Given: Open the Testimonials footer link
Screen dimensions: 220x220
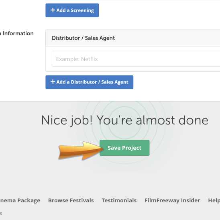Looking at the screenshot, I should tap(119, 200).
